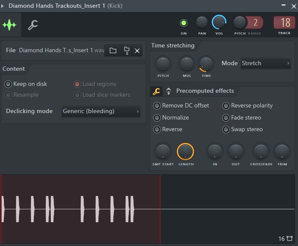Toggle the green channel ON light

184,23
